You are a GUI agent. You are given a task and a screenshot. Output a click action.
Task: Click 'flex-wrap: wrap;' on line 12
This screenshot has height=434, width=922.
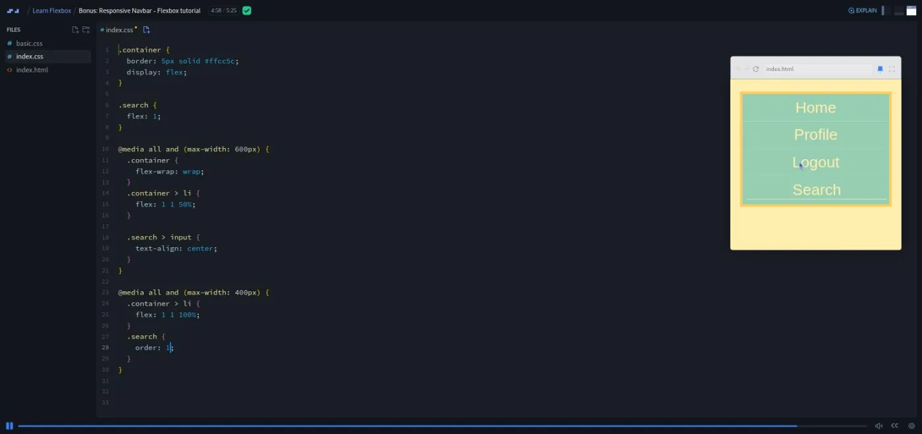click(170, 172)
